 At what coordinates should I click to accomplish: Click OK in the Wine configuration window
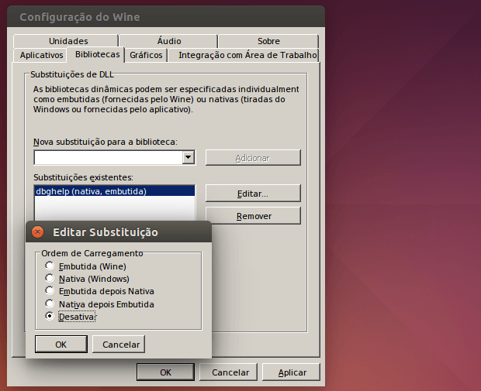coord(166,372)
